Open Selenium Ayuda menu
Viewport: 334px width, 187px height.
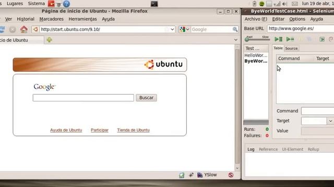click(x=317, y=19)
